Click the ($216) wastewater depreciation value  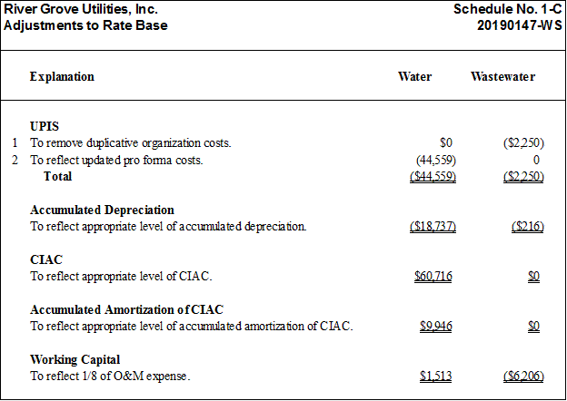(x=528, y=227)
